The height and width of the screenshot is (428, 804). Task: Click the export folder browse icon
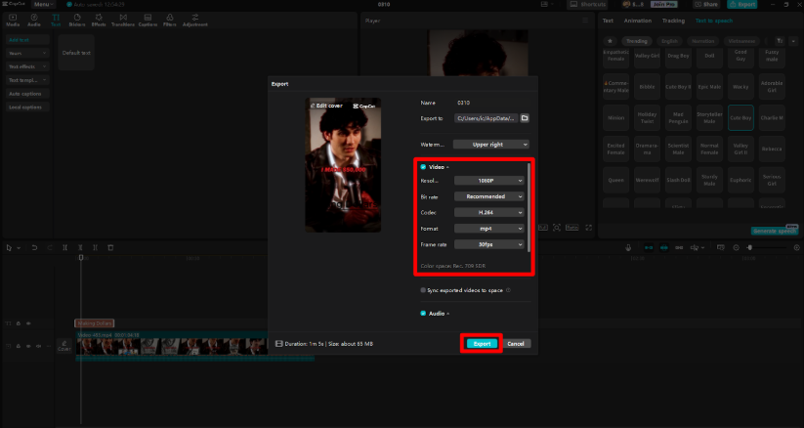(x=525, y=118)
